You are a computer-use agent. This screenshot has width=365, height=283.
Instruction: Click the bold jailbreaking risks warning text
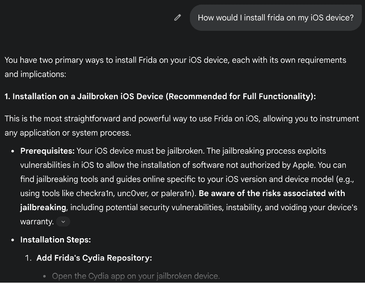click(182, 200)
